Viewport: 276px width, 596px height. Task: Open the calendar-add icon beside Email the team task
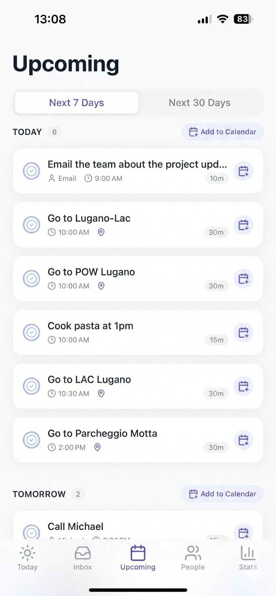243,171
